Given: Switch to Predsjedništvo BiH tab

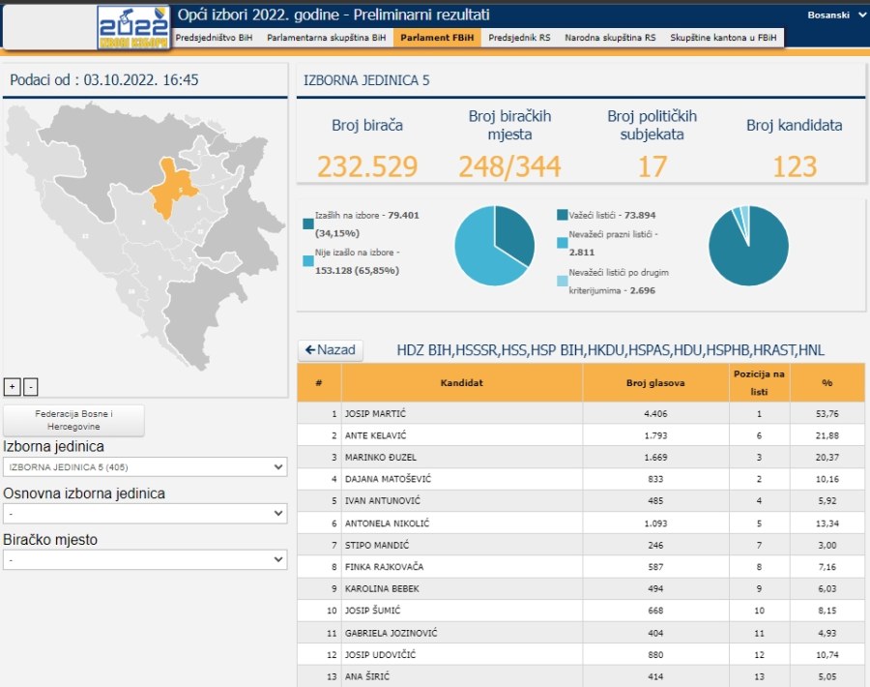Looking at the screenshot, I should click(214, 38).
